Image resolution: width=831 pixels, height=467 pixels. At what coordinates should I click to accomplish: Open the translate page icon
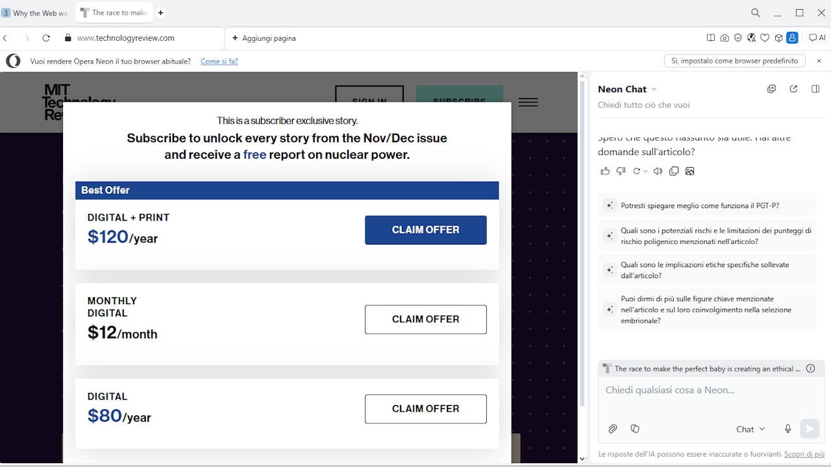coord(751,38)
